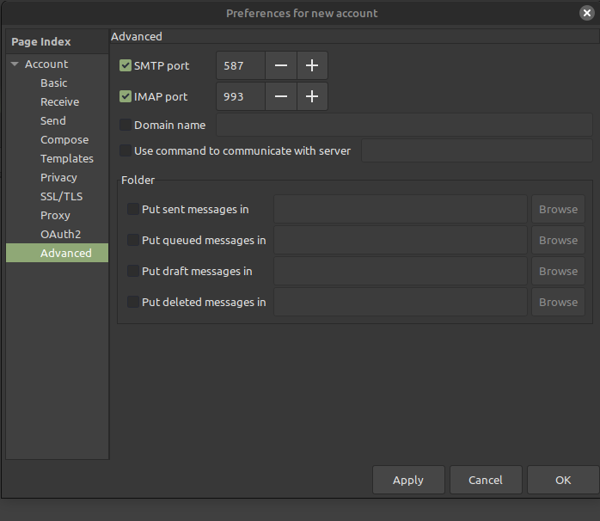600x521 pixels.
Task: Tick the Put sent messages in checkbox
Action: pyautogui.click(x=132, y=209)
